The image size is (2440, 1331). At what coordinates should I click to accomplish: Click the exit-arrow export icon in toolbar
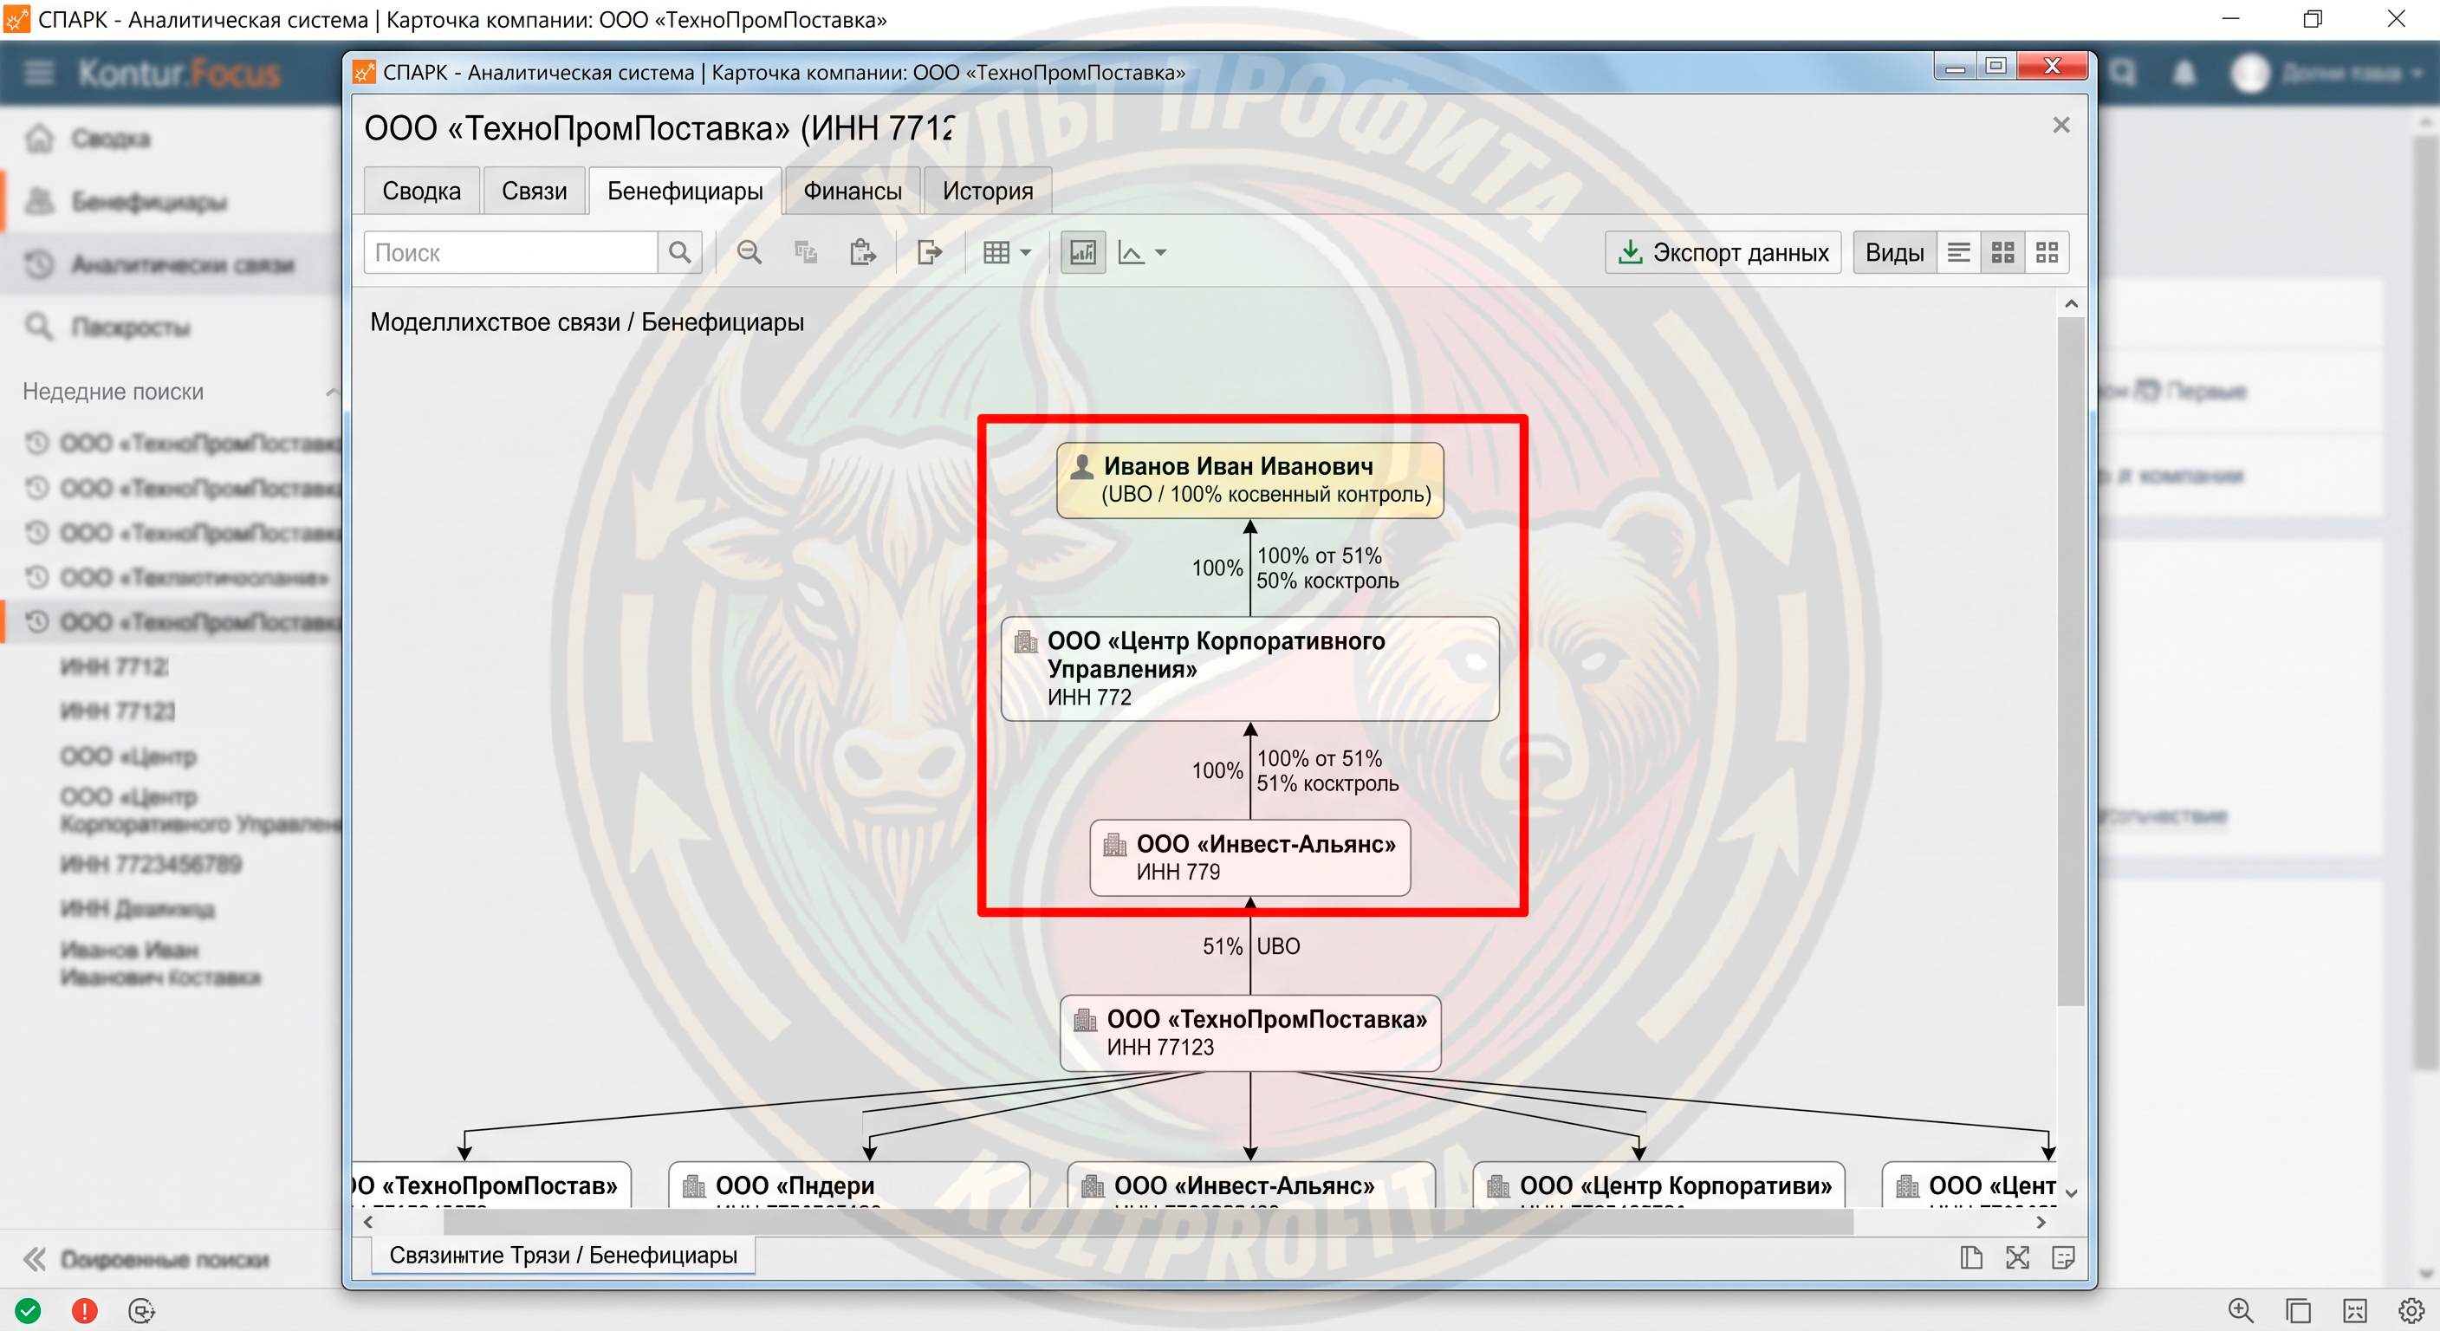[929, 253]
